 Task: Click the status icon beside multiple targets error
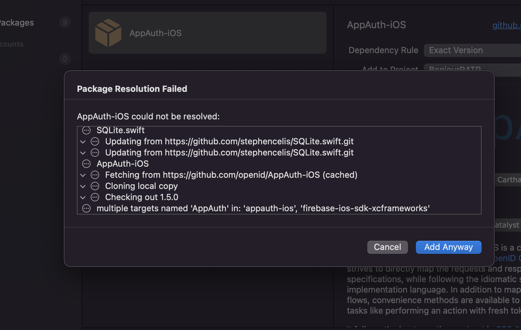point(86,208)
